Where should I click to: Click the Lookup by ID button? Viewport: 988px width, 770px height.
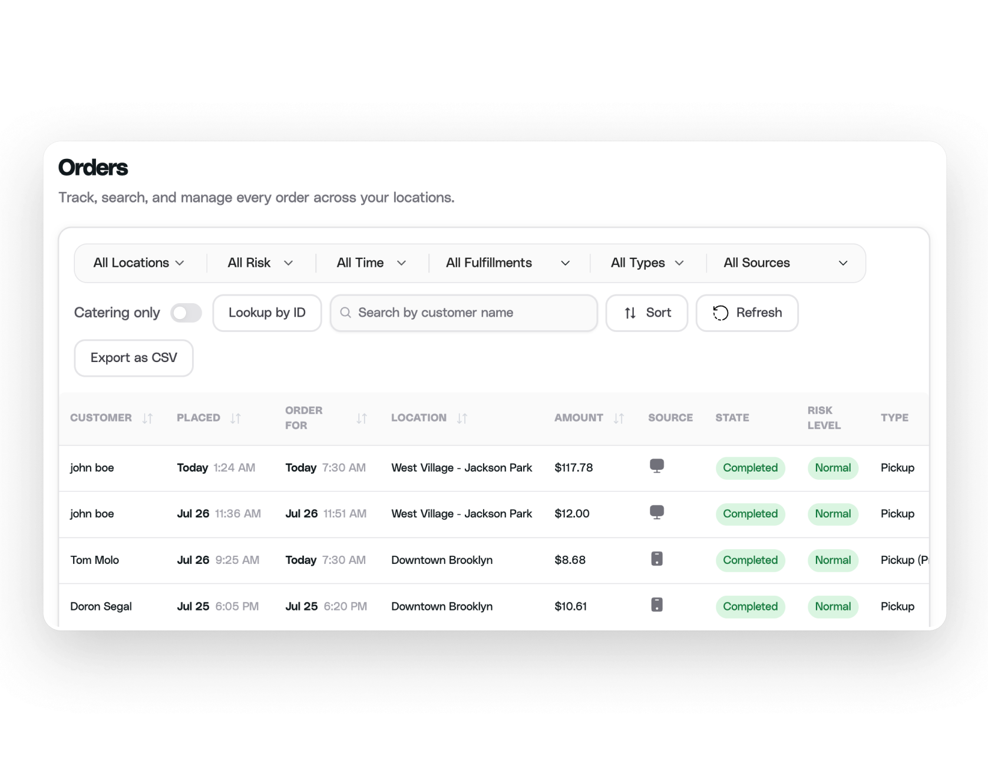click(x=267, y=313)
